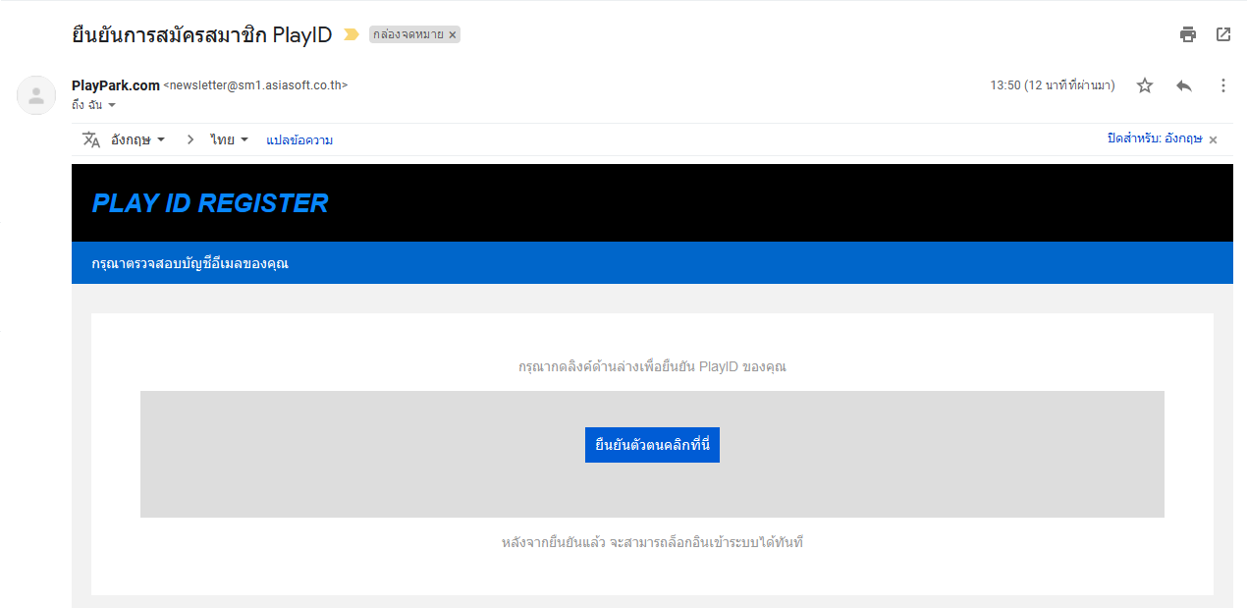The height and width of the screenshot is (608, 1247).
Task: Expand recipient details arrow next to ถึง ฉัน
Action: click(112, 105)
